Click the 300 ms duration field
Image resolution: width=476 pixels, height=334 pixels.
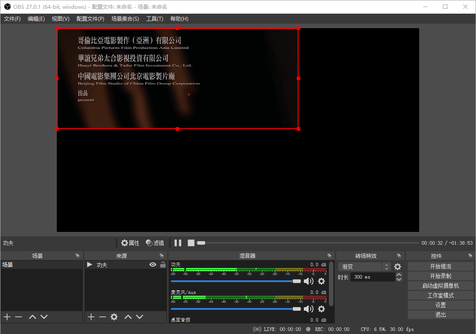(373, 277)
